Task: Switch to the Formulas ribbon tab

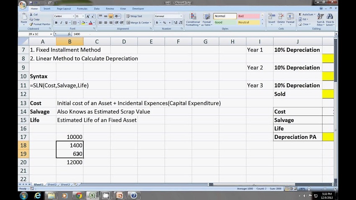Action: 82,8
